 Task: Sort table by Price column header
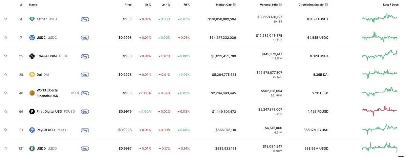[x=128, y=5]
